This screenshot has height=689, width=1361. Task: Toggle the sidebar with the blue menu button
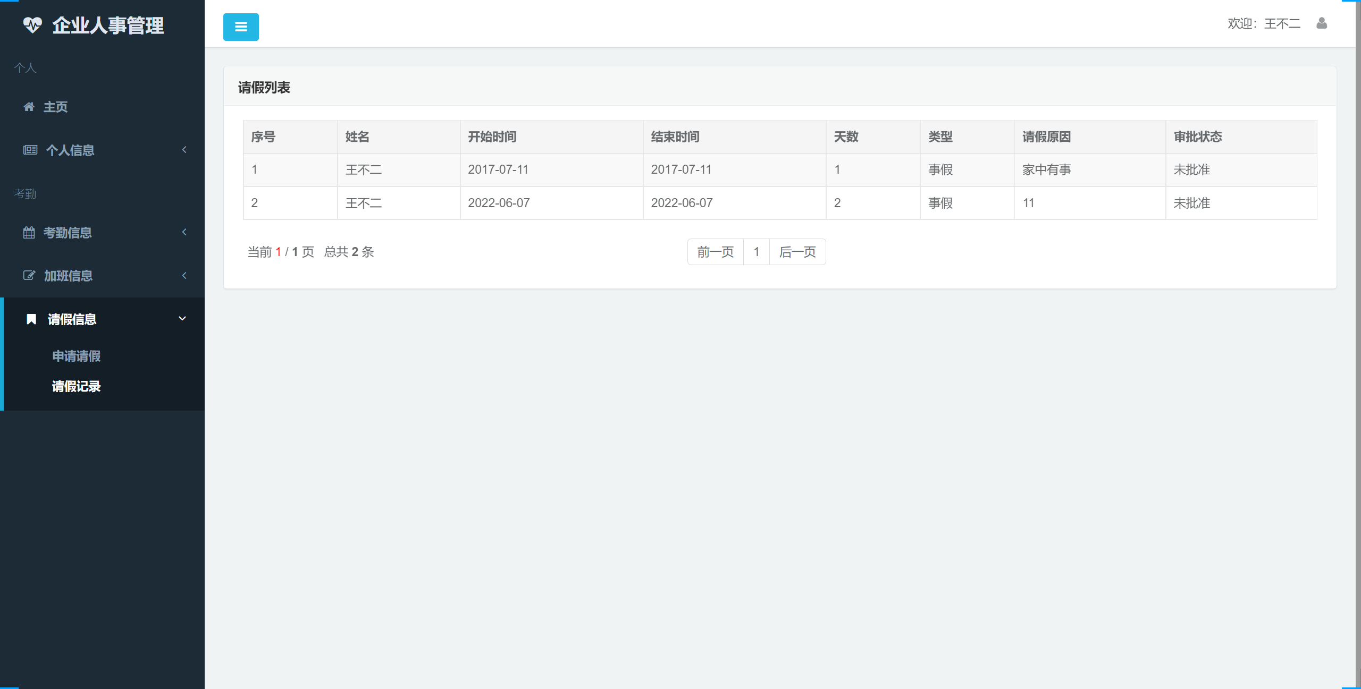(x=240, y=27)
